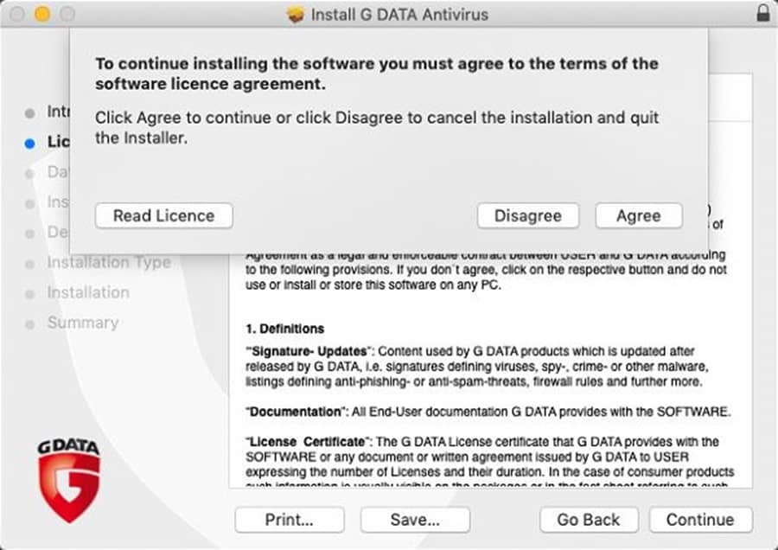This screenshot has height=550, width=778.
Task: Select the Installation Type step label
Action: click(x=108, y=263)
